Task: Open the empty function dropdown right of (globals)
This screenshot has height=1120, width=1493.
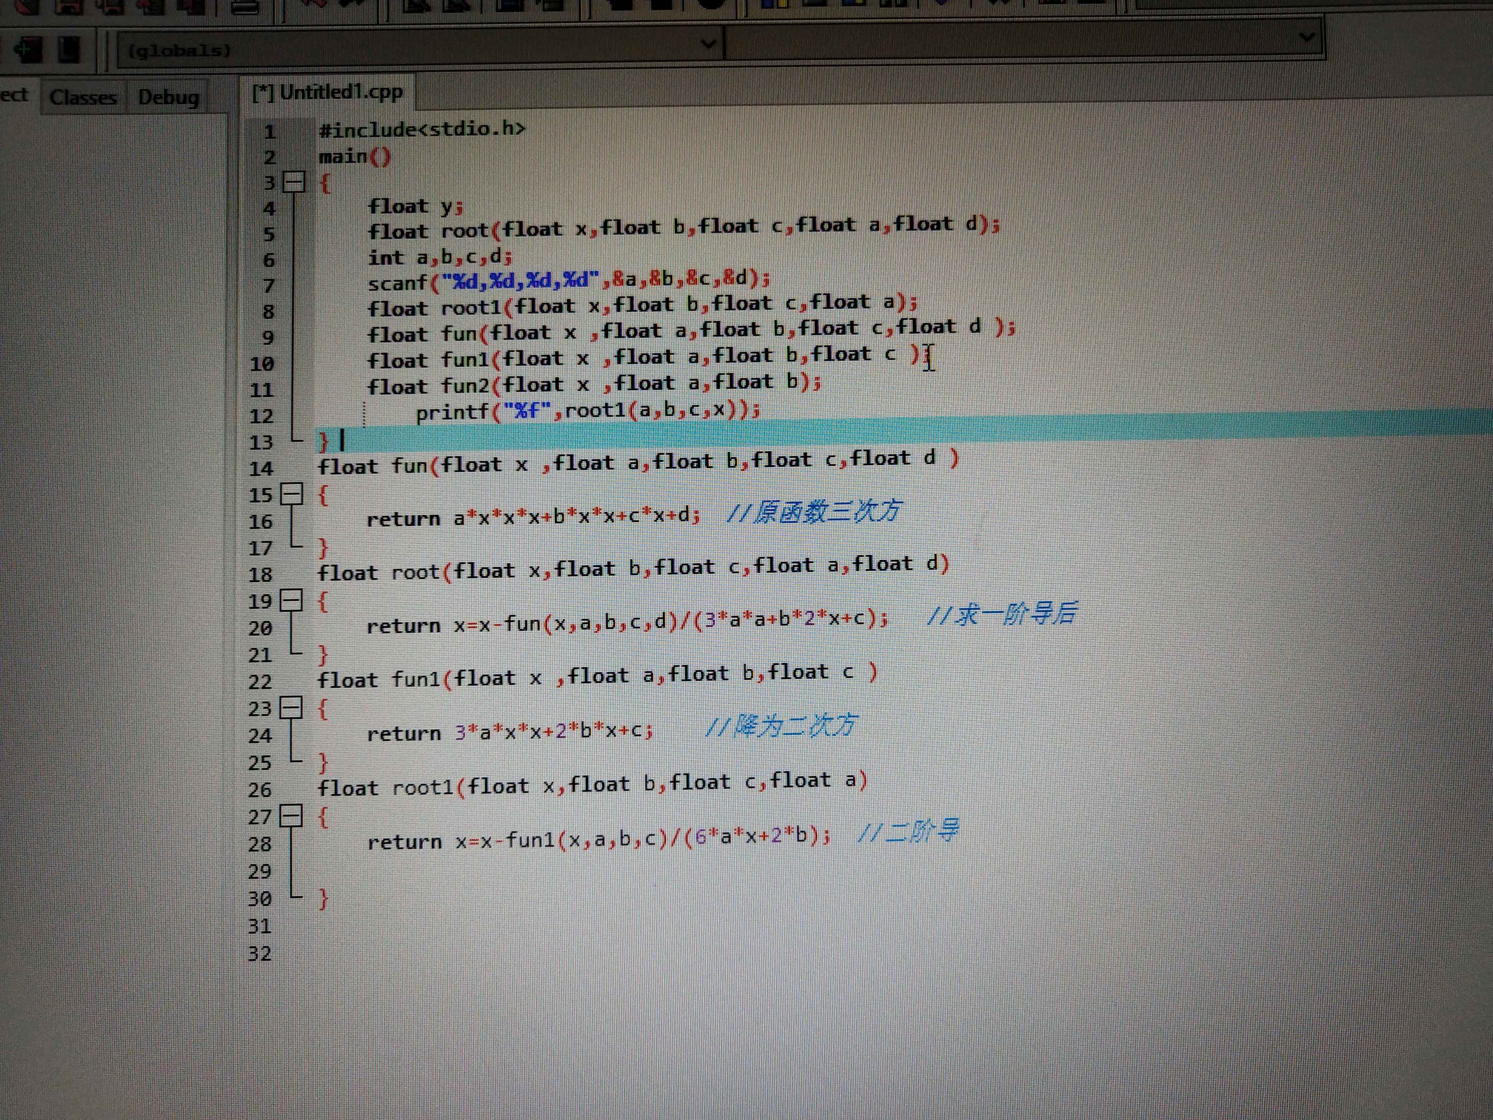Action: pos(1307,37)
